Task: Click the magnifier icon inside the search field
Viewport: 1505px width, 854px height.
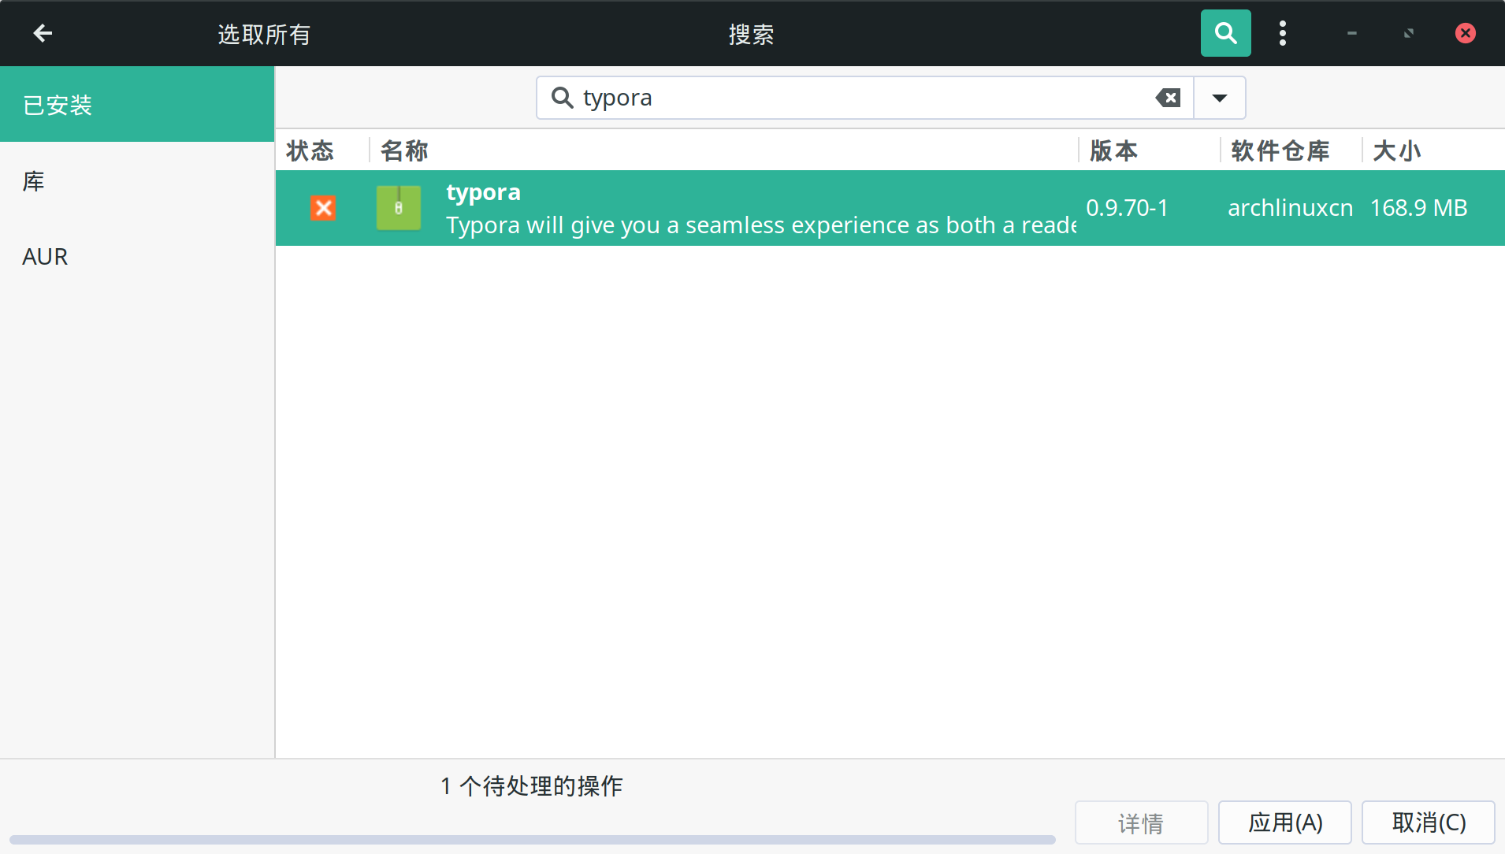Action: pyautogui.click(x=562, y=98)
